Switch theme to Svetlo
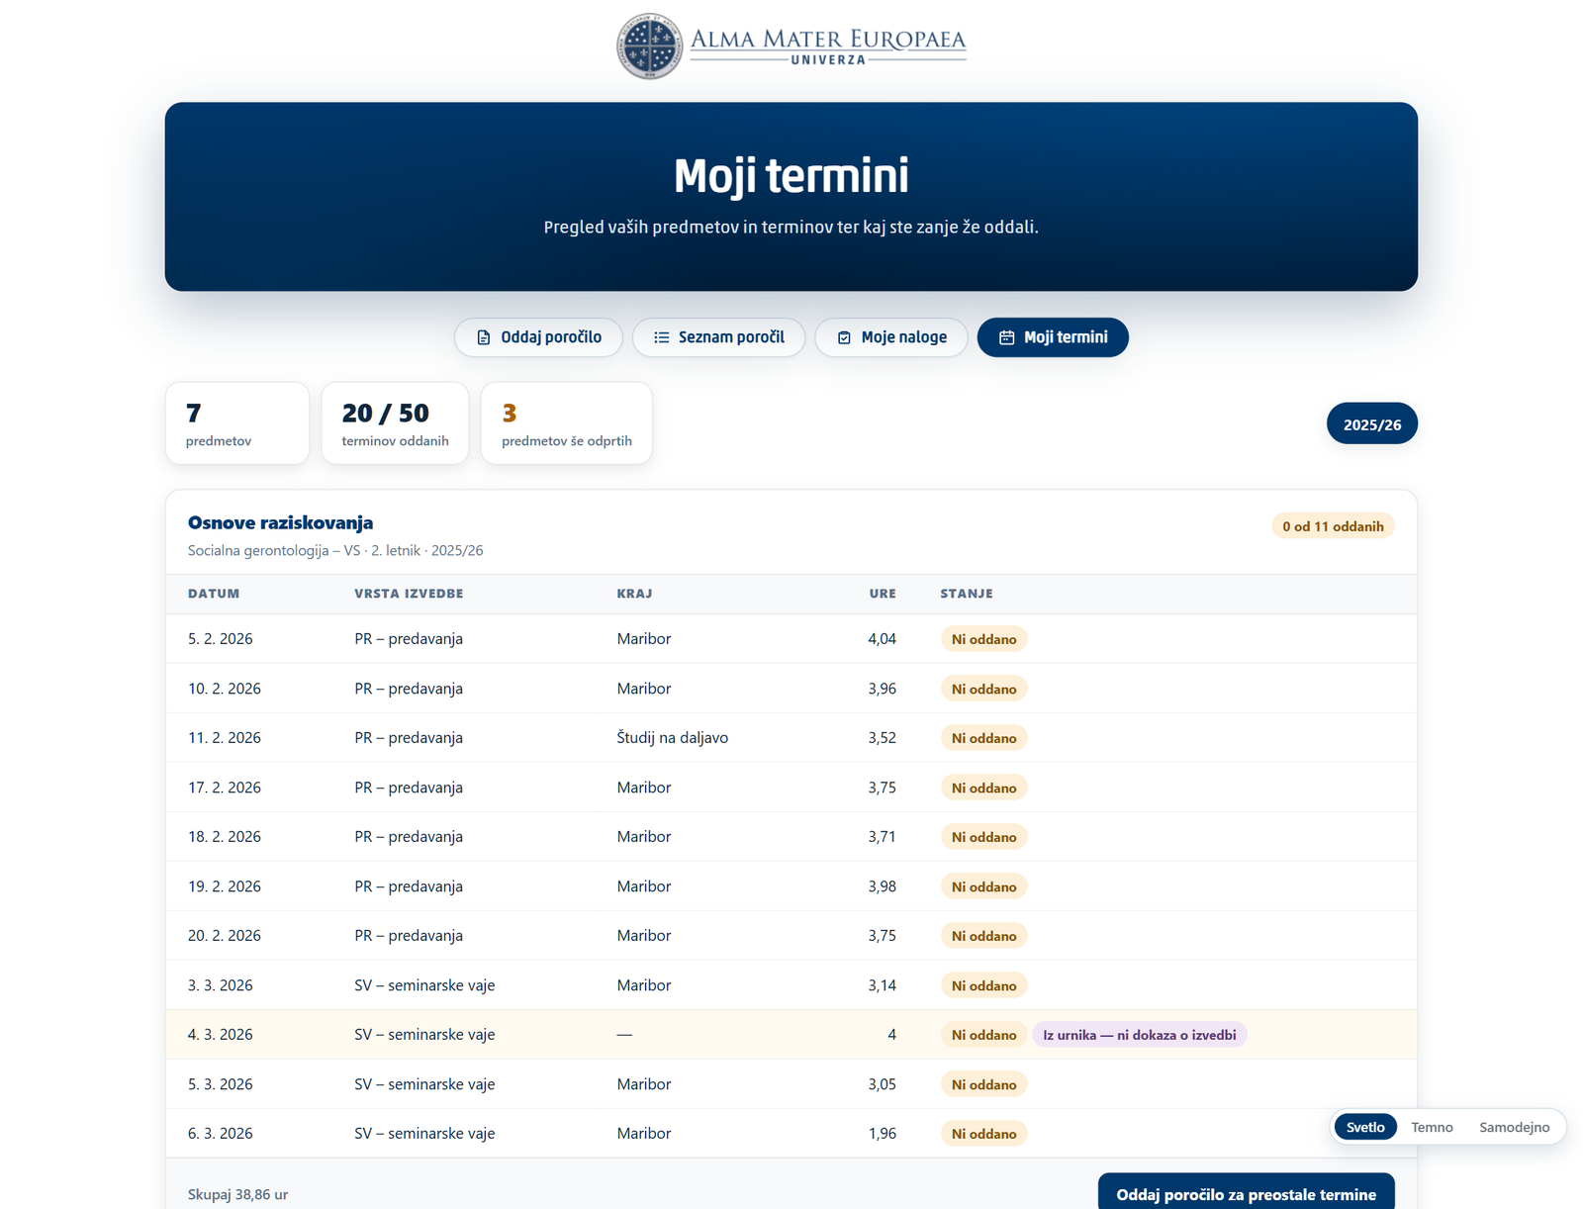 click(x=1365, y=1127)
